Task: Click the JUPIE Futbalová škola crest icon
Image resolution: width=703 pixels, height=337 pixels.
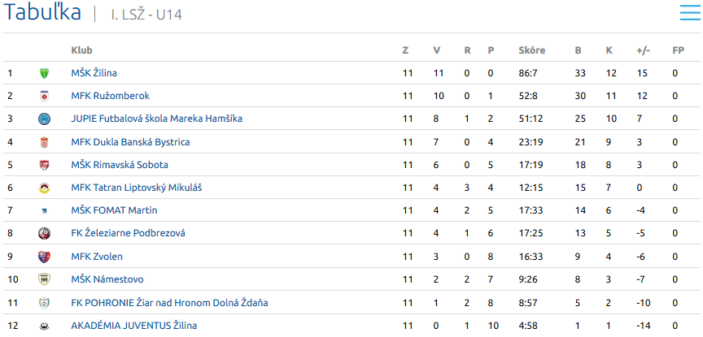Action: coord(45,119)
